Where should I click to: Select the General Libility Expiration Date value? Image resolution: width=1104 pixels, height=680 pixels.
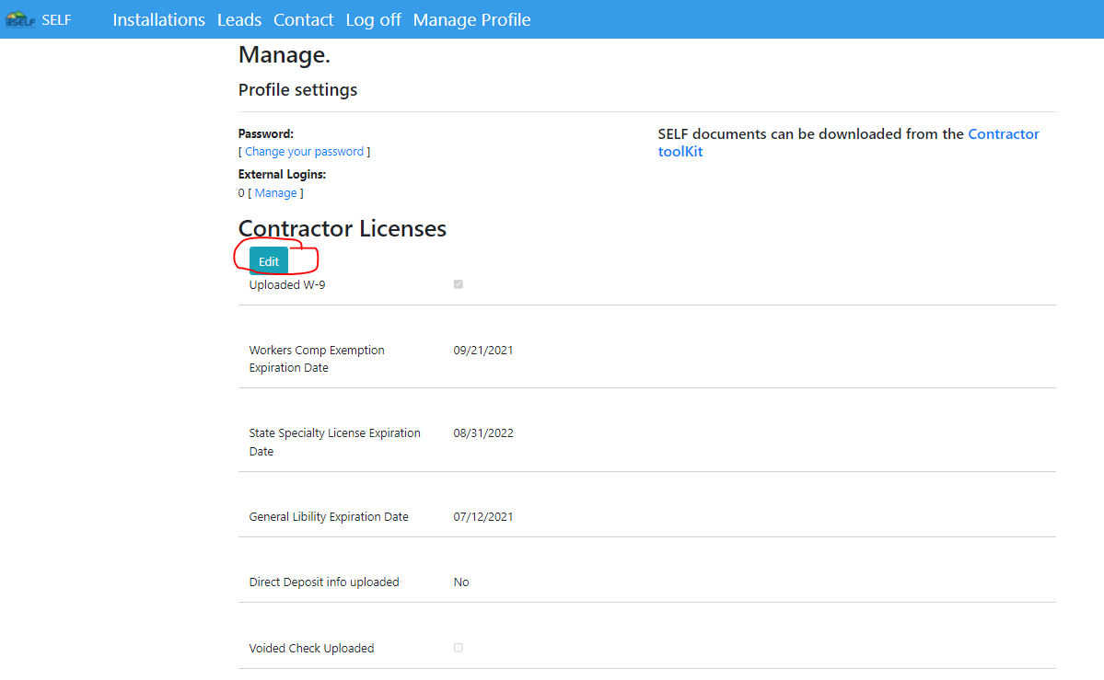coord(483,516)
